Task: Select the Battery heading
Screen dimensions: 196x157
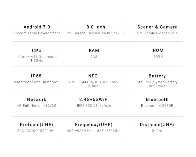Action: tap(157, 76)
